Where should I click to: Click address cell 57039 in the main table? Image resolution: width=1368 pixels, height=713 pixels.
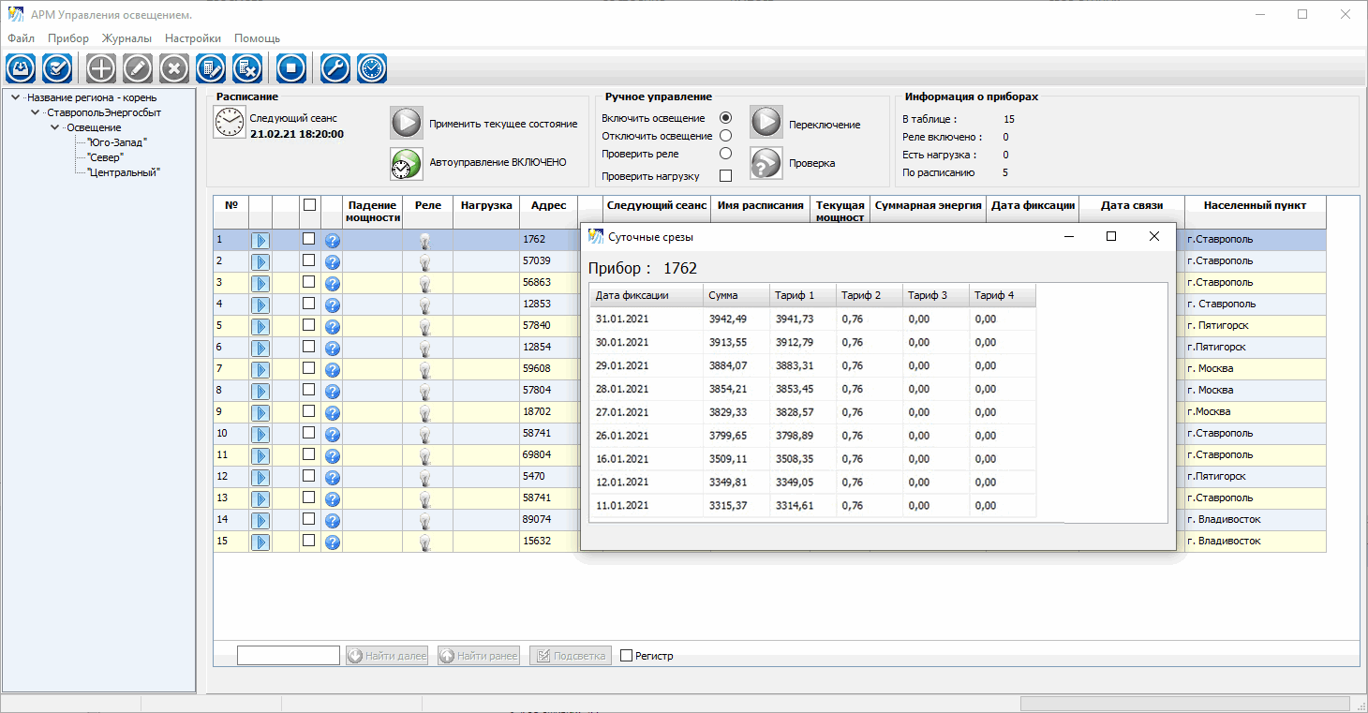click(x=548, y=260)
